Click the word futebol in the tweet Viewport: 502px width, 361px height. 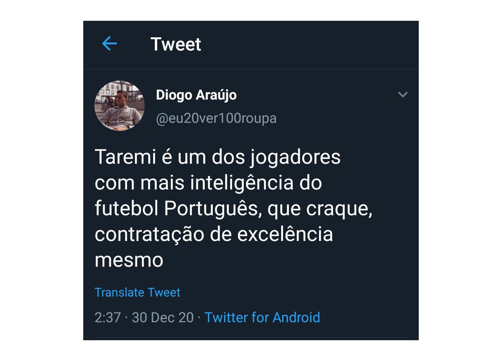tap(127, 208)
